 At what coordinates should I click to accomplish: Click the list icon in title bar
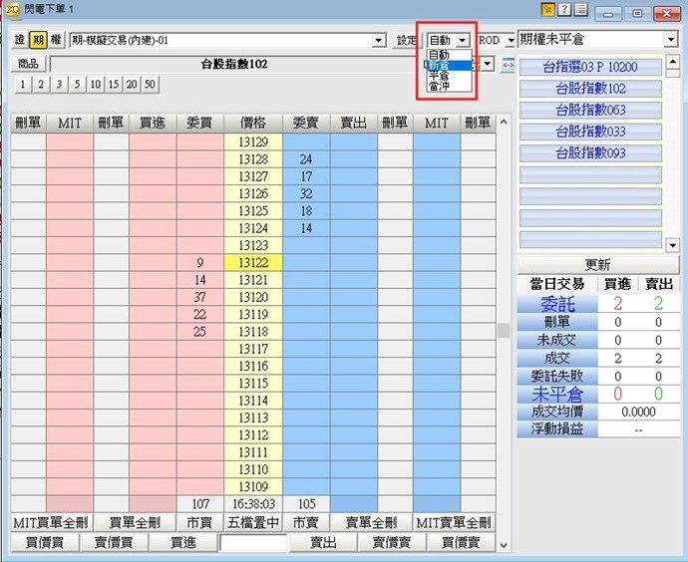coord(580,10)
